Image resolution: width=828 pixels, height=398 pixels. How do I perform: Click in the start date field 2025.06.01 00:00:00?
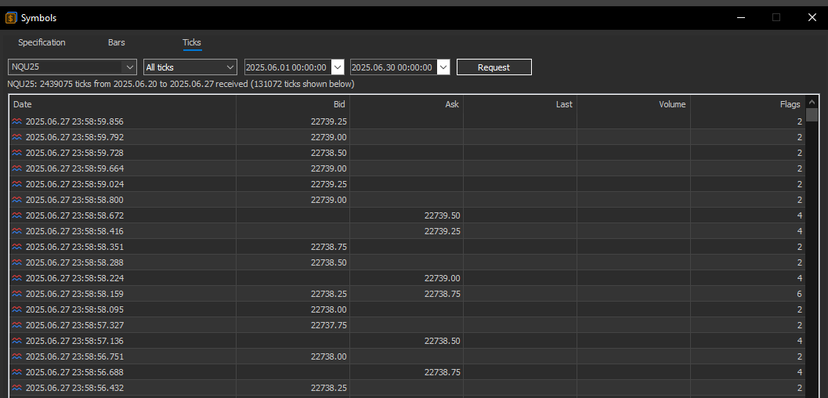point(287,67)
